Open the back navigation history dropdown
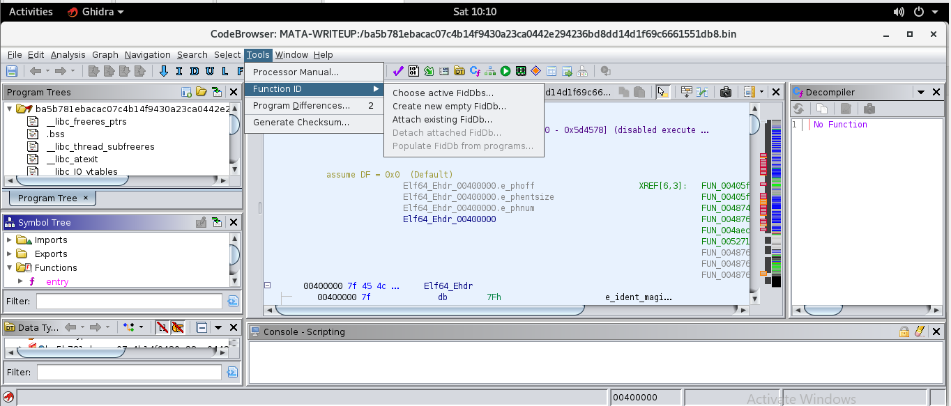The height and width of the screenshot is (406, 951). (47, 71)
